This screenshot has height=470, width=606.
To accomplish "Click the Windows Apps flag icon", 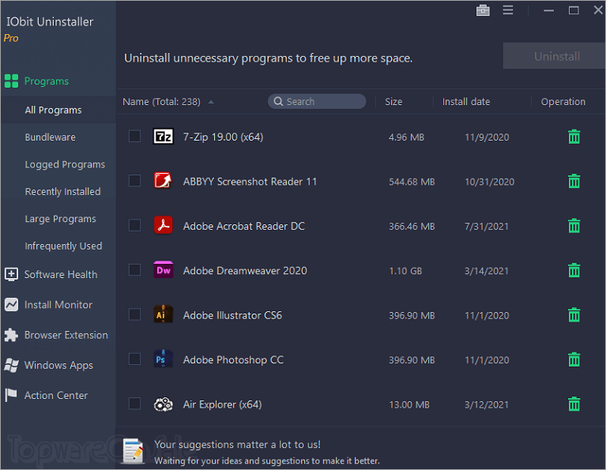I will point(11,365).
